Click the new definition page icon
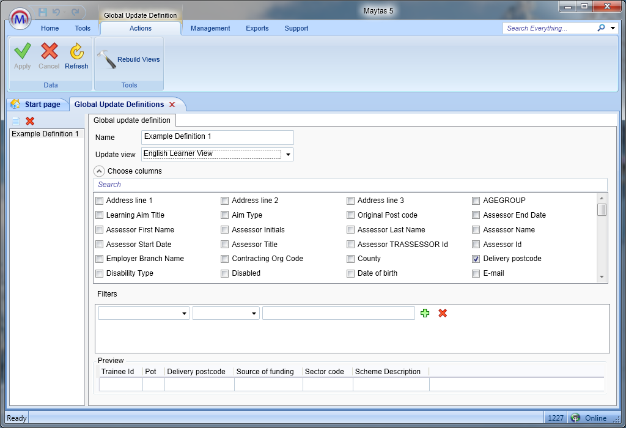This screenshot has width=626, height=428. [x=16, y=121]
